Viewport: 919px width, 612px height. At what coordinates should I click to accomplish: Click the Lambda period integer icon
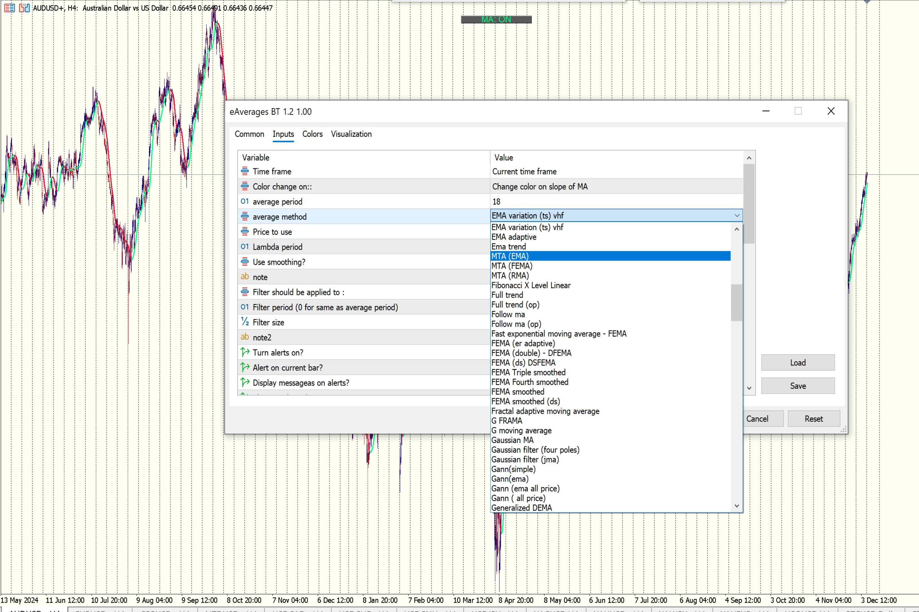[x=245, y=247]
